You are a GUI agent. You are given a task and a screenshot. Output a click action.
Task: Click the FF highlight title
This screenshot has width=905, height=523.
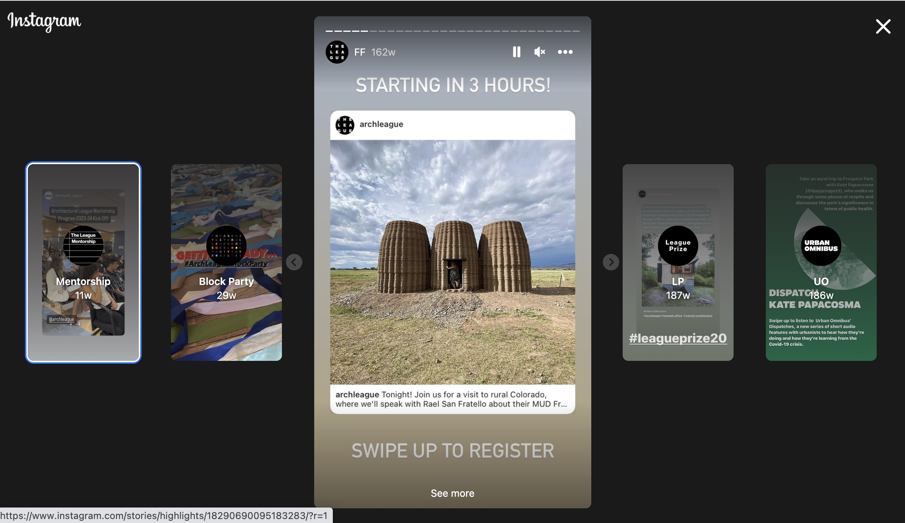tap(359, 52)
